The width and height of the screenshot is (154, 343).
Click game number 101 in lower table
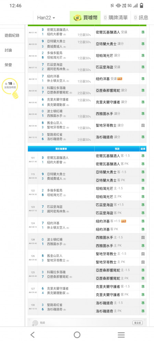click(x=33, y=158)
